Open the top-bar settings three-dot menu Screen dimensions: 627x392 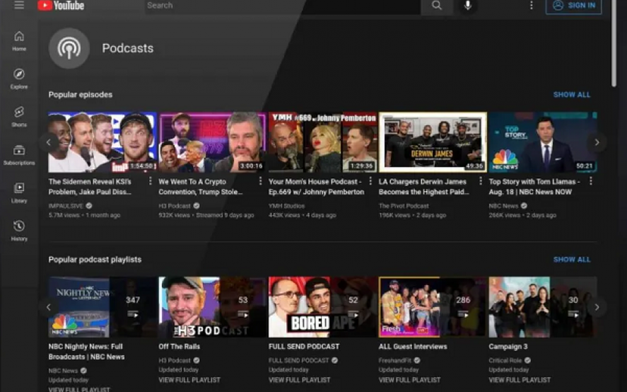pyautogui.click(x=532, y=6)
